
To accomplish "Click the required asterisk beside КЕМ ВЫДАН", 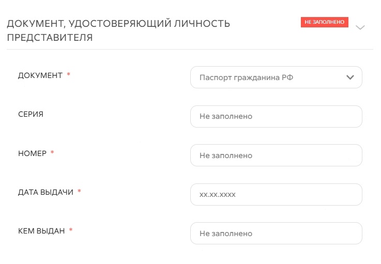I will pos(71,230).
